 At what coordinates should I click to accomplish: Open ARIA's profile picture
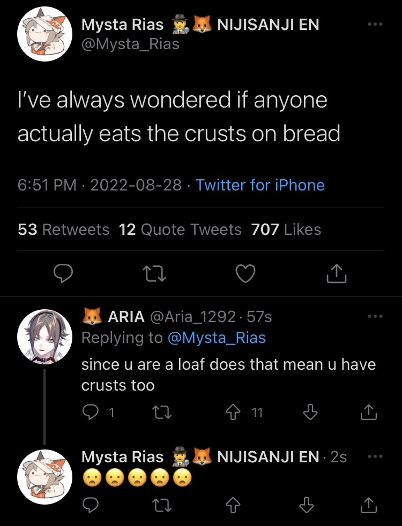(x=44, y=336)
